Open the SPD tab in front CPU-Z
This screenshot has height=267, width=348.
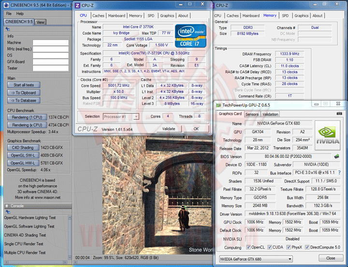151,16
